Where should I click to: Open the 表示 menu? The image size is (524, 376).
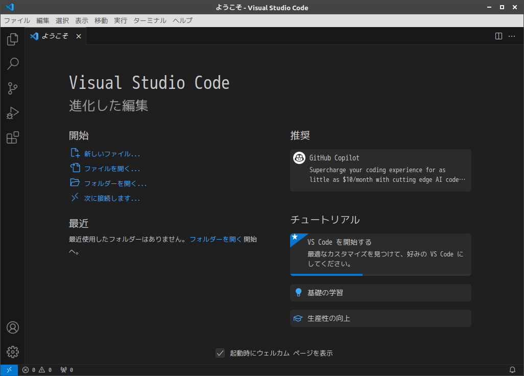click(82, 21)
